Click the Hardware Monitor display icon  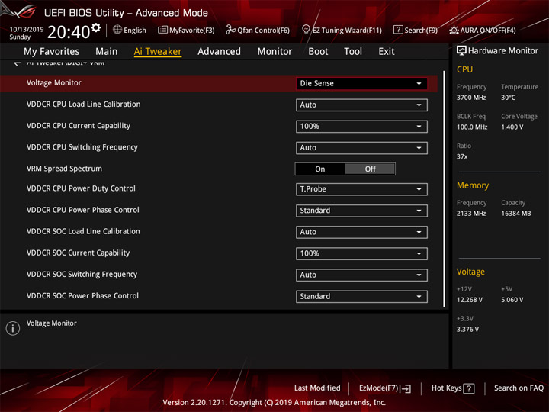(461, 51)
